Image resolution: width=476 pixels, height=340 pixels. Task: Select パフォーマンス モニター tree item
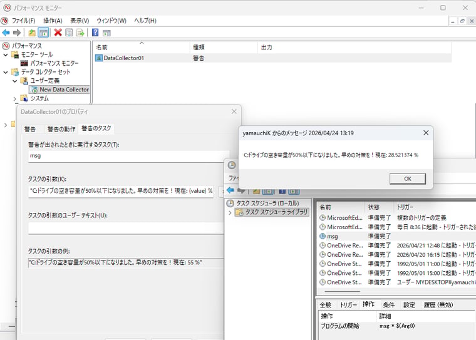(x=54, y=63)
